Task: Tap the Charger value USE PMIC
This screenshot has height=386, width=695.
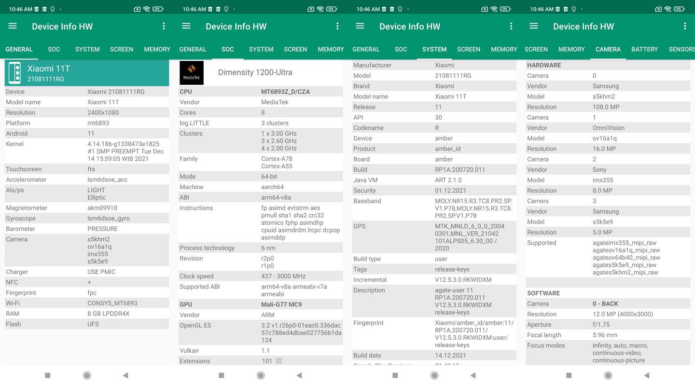Action: [101, 272]
